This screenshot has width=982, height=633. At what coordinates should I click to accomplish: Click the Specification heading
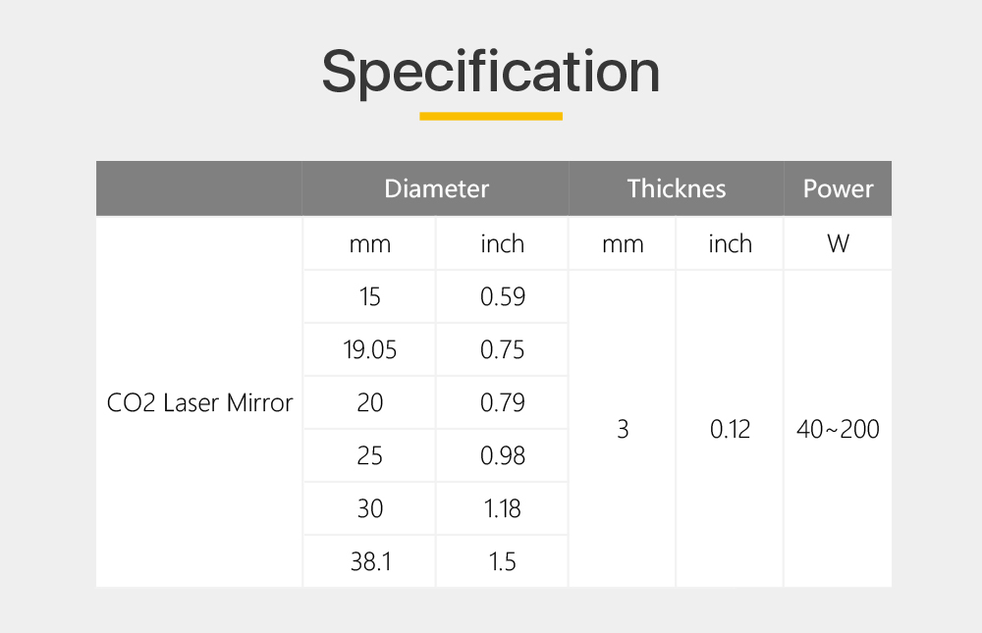coord(491,73)
